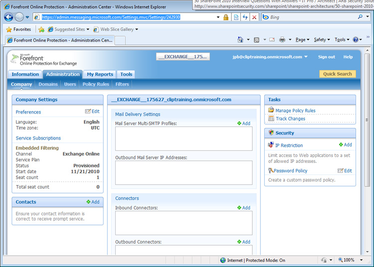Add an Outbound Connector
The width and height of the screenshot is (374, 267).
[244, 242]
